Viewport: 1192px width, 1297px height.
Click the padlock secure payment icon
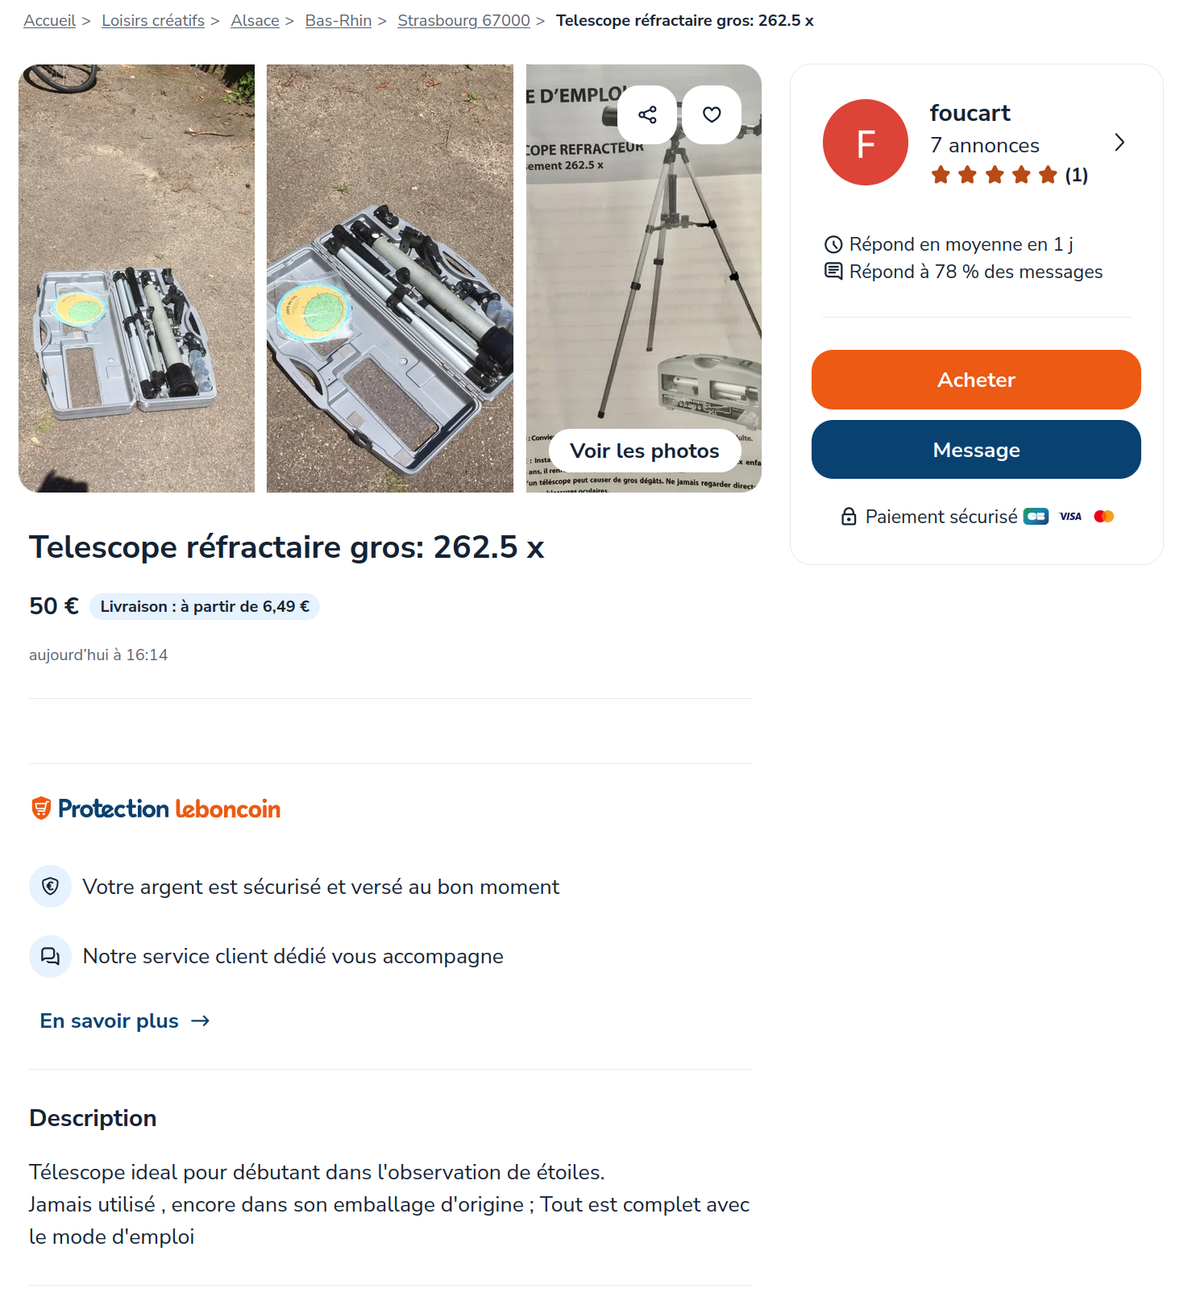click(849, 517)
